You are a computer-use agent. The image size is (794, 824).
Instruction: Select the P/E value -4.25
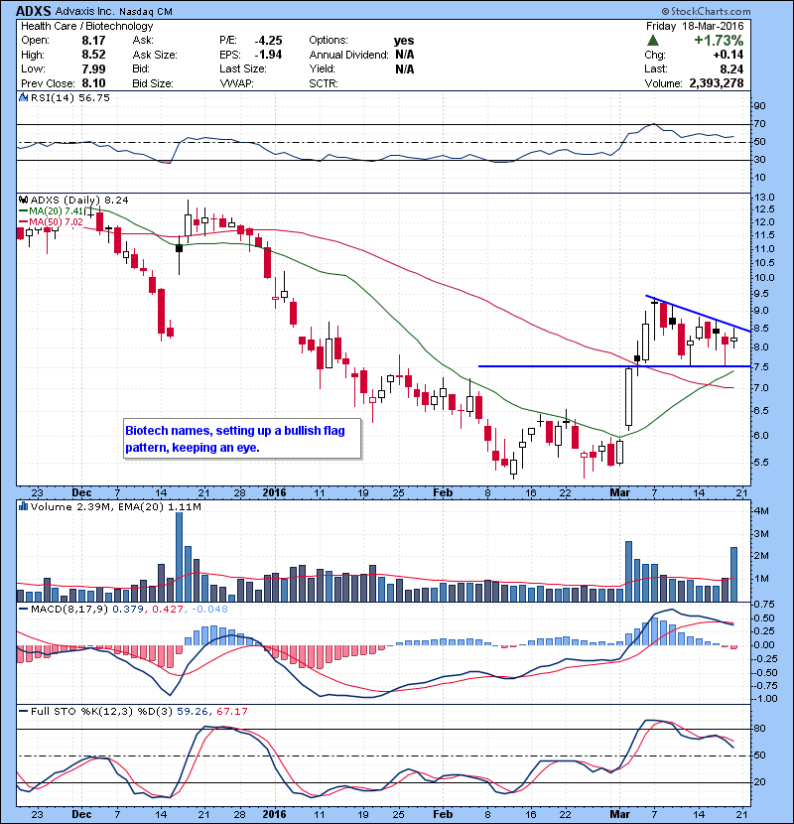tap(269, 41)
